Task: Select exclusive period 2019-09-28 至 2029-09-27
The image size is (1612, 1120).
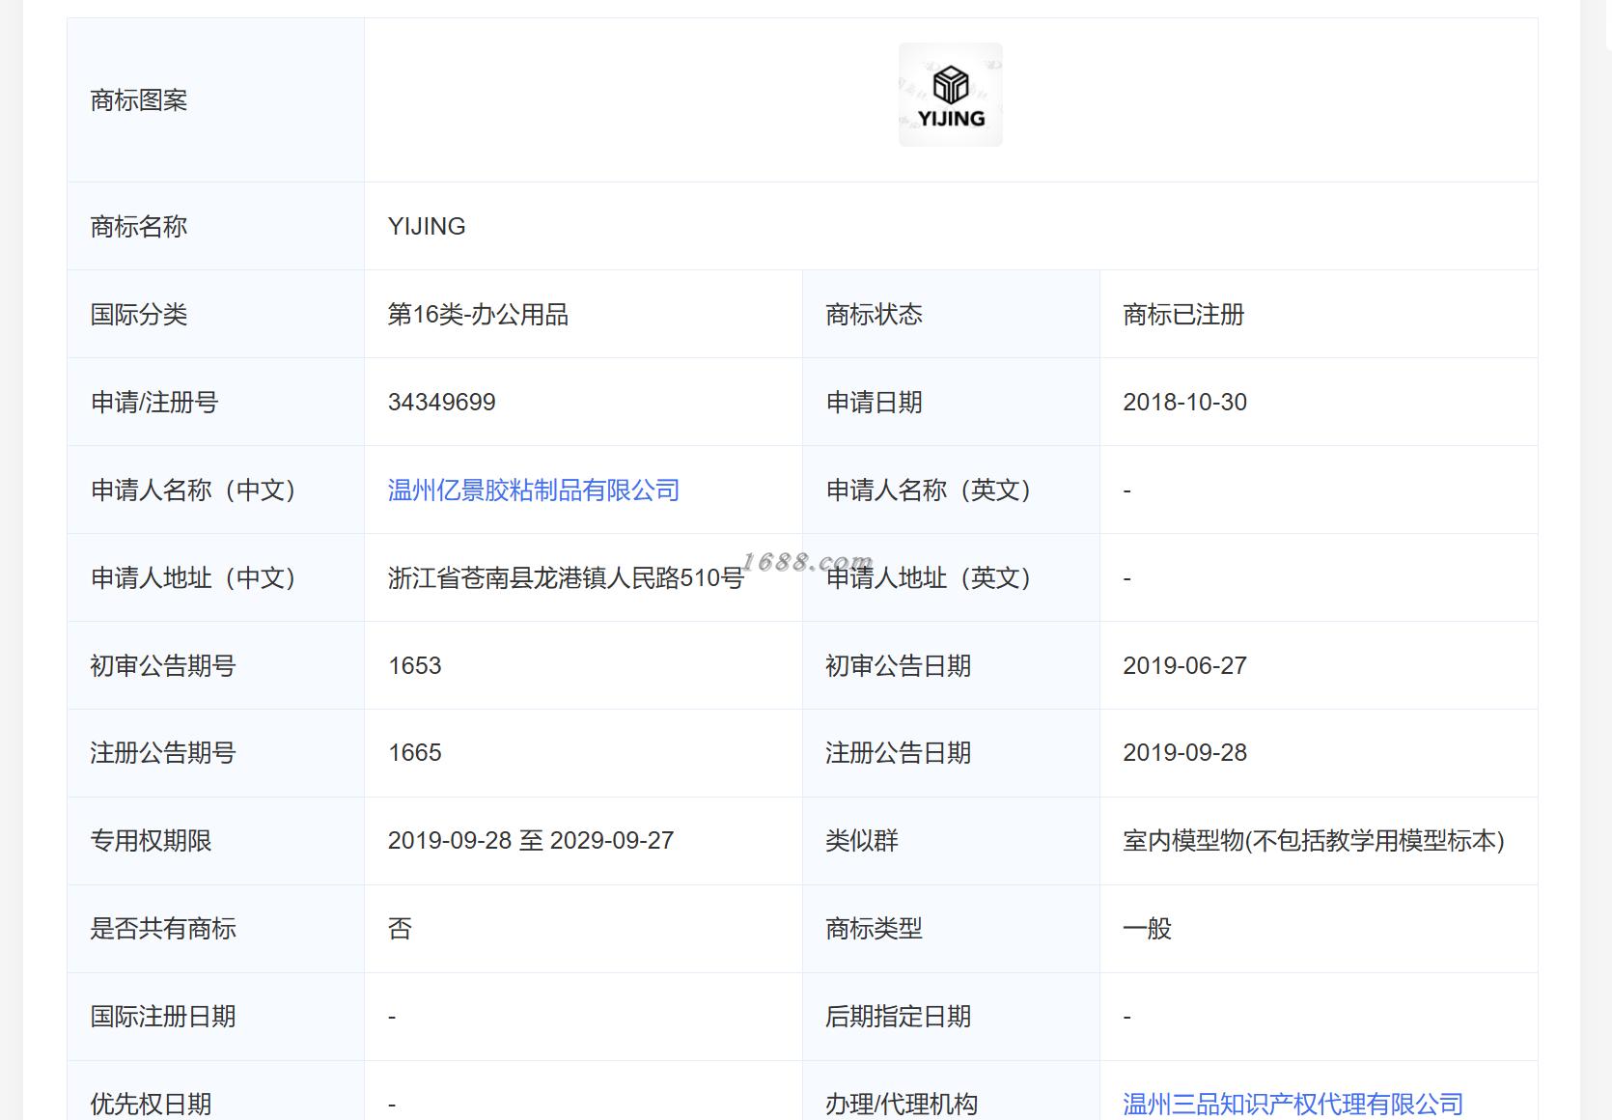Action: (531, 840)
